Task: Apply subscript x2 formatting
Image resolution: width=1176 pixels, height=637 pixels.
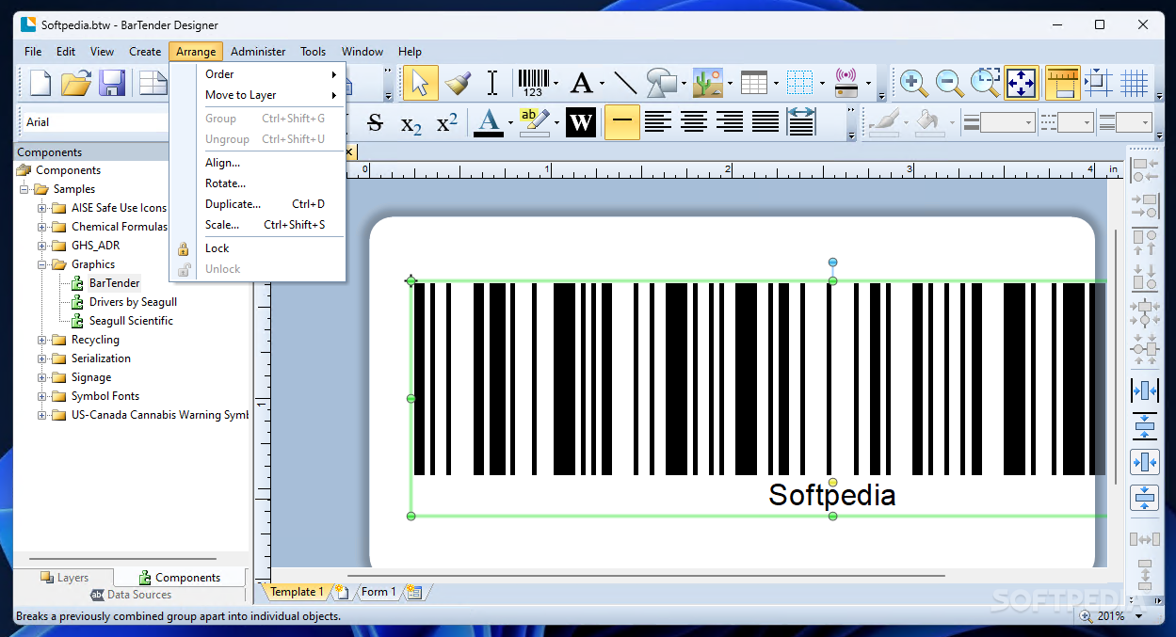Action: 411,122
